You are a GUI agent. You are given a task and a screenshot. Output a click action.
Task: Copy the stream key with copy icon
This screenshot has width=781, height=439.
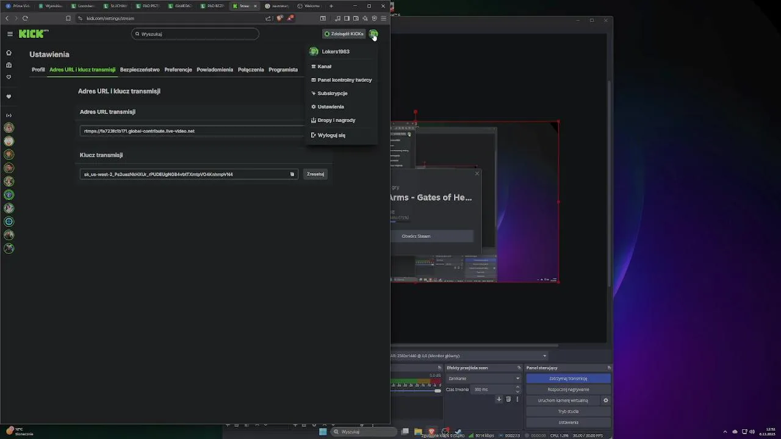(x=292, y=174)
